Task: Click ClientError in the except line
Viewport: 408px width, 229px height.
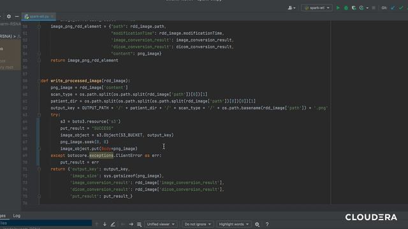Action: pyautogui.click(x=129, y=155)
